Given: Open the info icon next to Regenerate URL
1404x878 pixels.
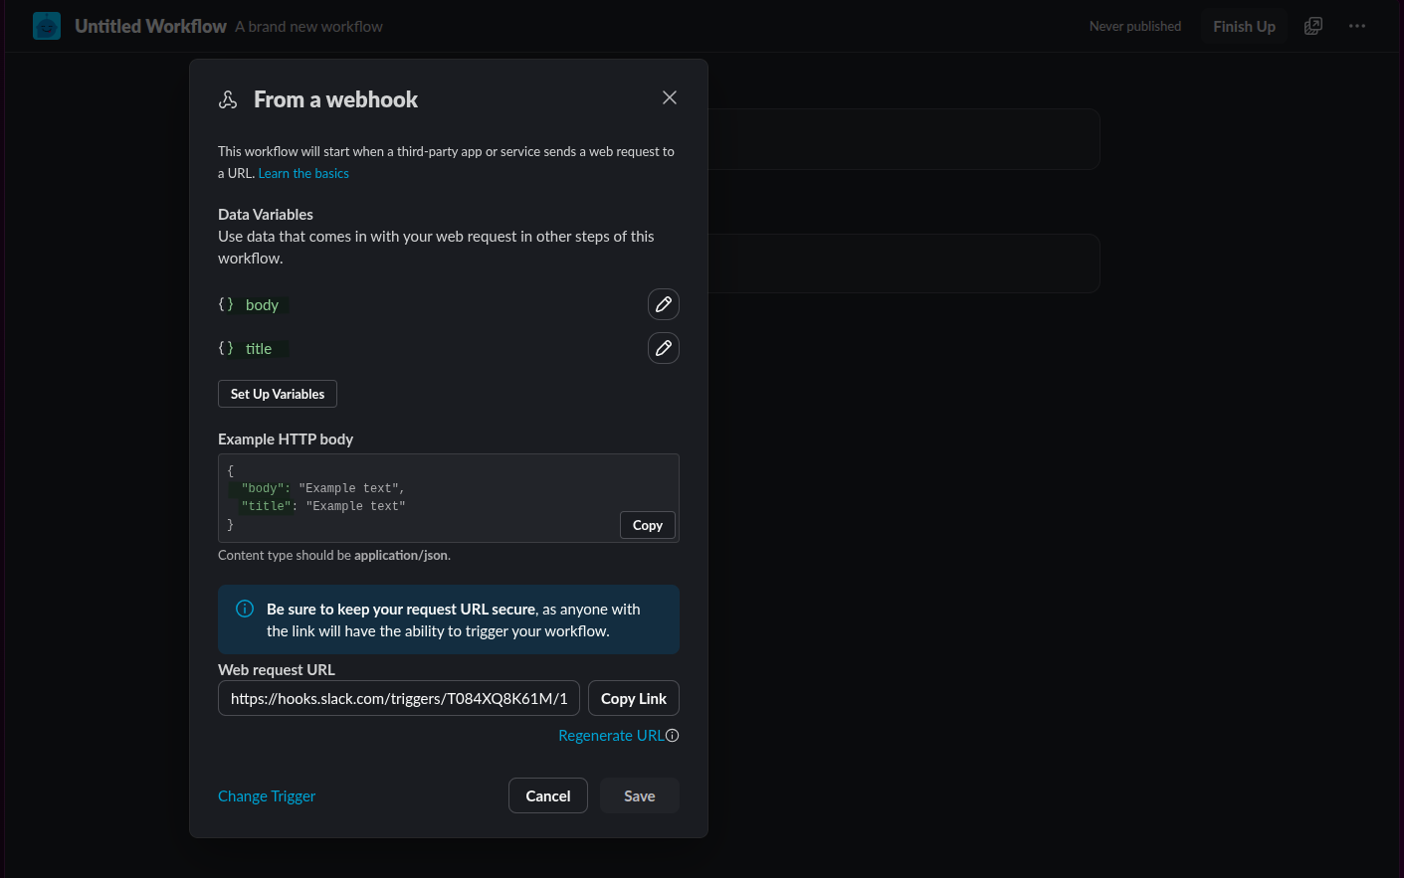Looking at the screenshot, I should pos(673,736).
